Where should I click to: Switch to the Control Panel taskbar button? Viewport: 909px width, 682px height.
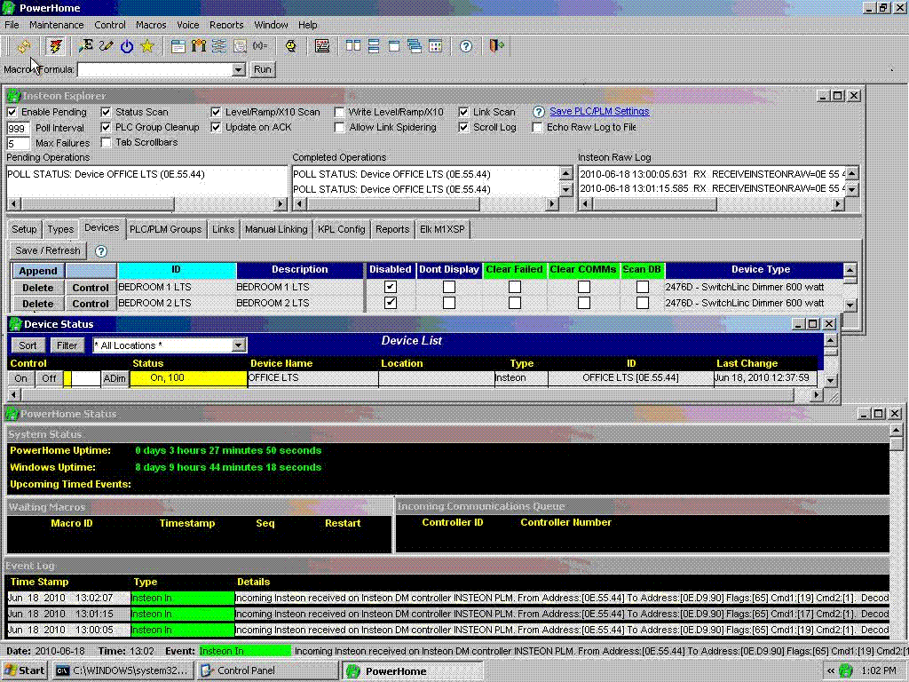click(x=268, y=671)
